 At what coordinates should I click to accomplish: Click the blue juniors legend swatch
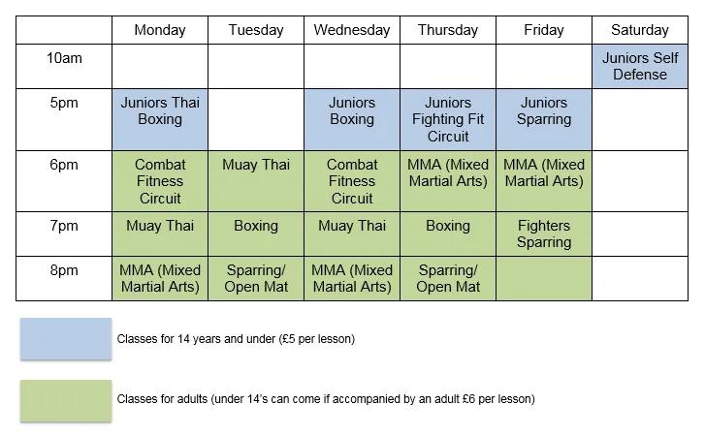[x=65, y=339]
